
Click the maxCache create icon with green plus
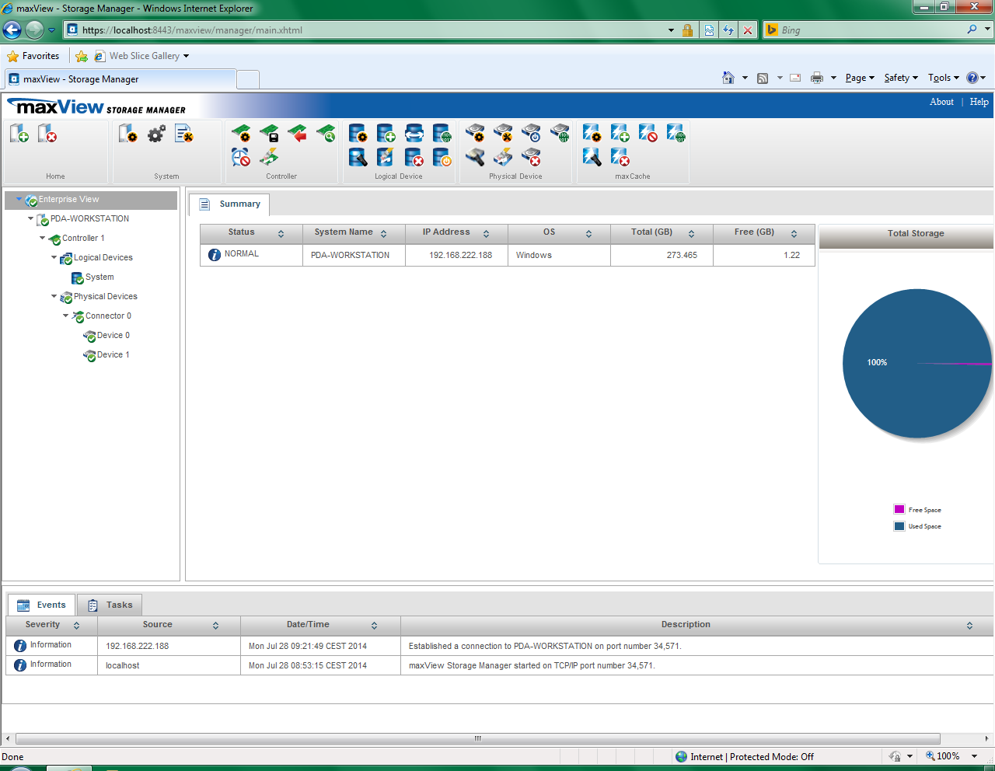click(x=620, y=134)
